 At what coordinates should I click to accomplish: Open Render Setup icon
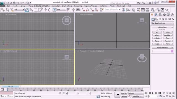[158, 10]
